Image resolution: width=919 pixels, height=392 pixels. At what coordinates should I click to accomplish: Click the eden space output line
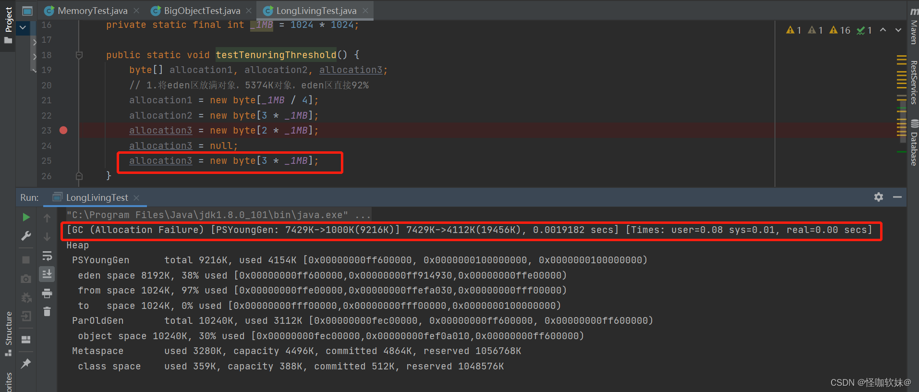tap(322, 275)
